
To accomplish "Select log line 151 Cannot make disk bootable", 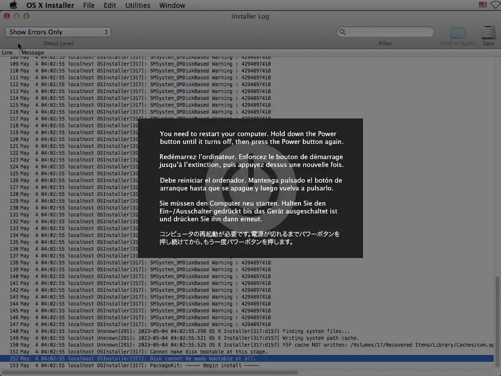I will point(247,352).
